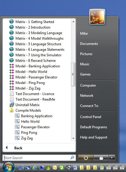
Task: Go Back to the previous programs list
Action: 18,148
